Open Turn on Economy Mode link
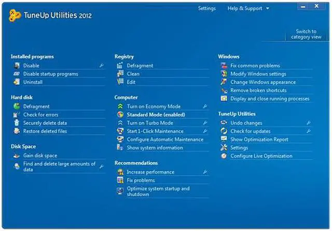The image size is (332, 231). 154,106
